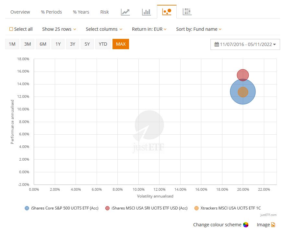296x237 pixels.
Task: Click the Volatility annualised axis title
Action: point(155,196)
